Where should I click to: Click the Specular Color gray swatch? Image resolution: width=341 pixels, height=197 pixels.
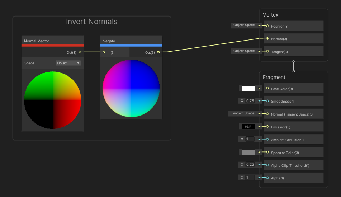pyautogui.click(x=248, y=152)
